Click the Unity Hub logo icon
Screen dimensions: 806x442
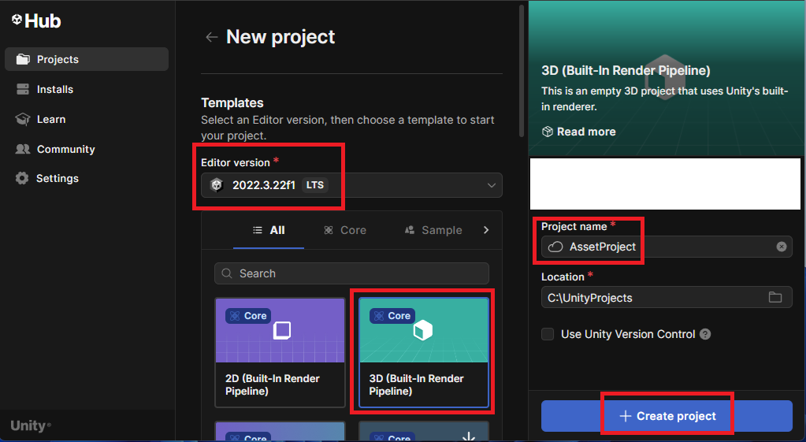point(17,20)
